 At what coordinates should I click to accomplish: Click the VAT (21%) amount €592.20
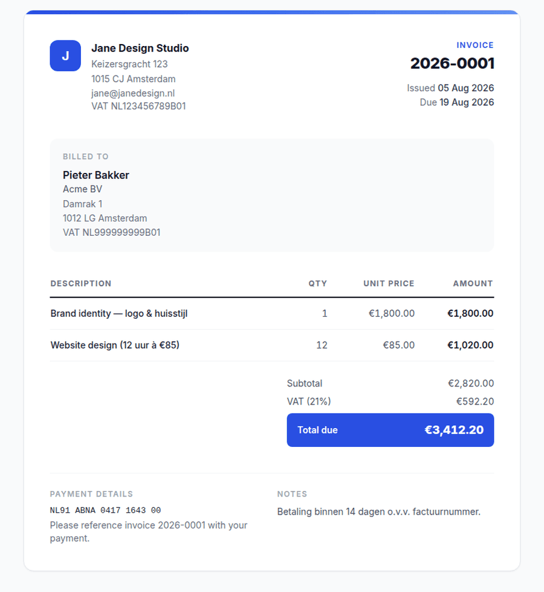(x=475, y=402)
